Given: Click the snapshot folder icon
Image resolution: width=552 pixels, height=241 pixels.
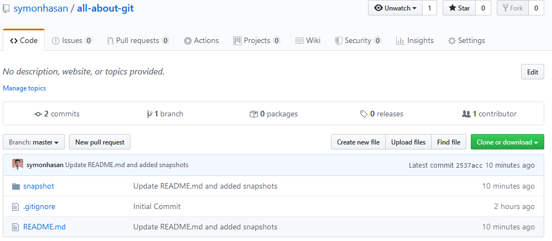Looking at the screenshot, I should click(16, 186).
